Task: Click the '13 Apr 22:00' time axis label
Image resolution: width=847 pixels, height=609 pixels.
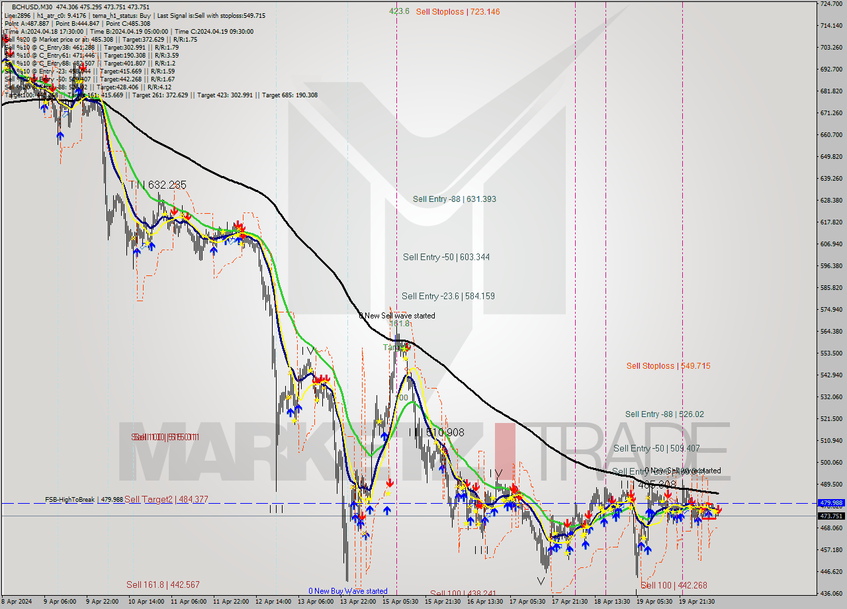Action: tap(357, 602)
